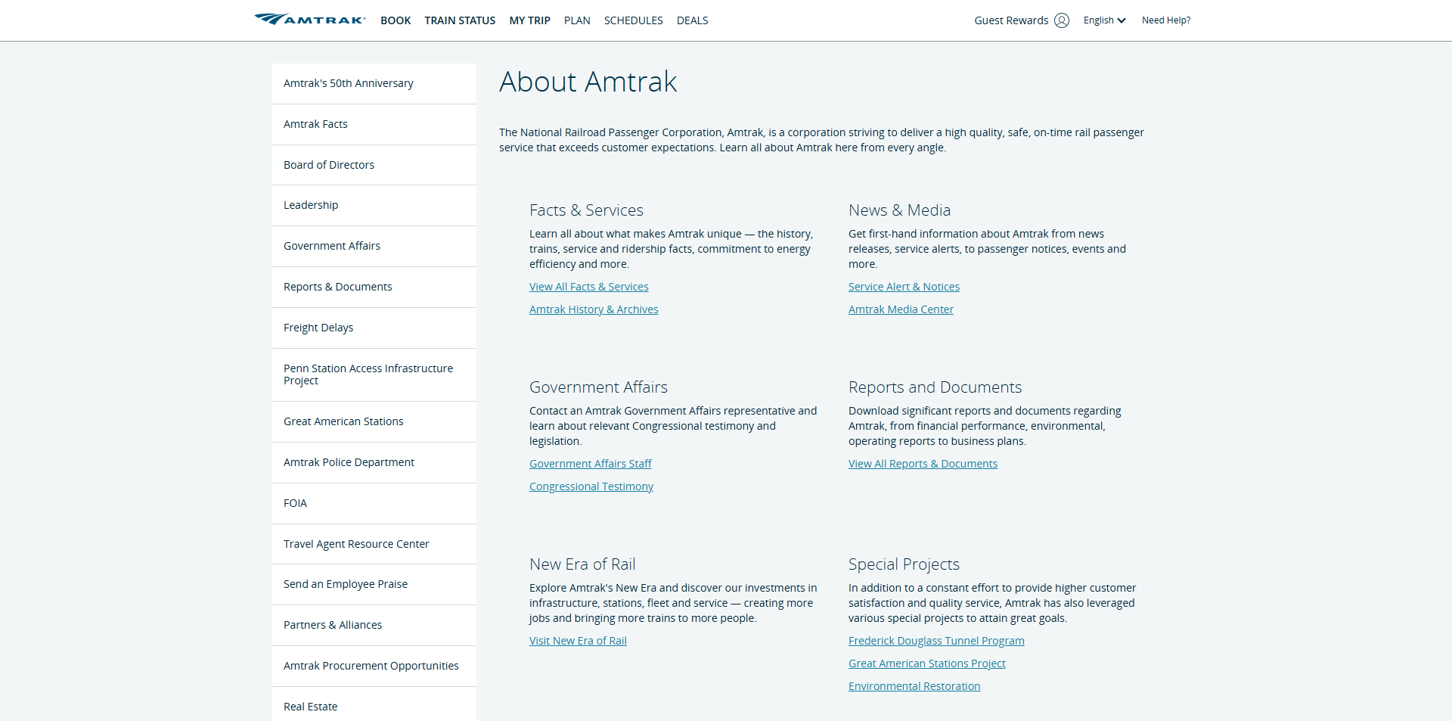1452x721 pixels.
Task: Open Amtrak's 50th Anniversary sidebar item
Action: coord(349,83)
